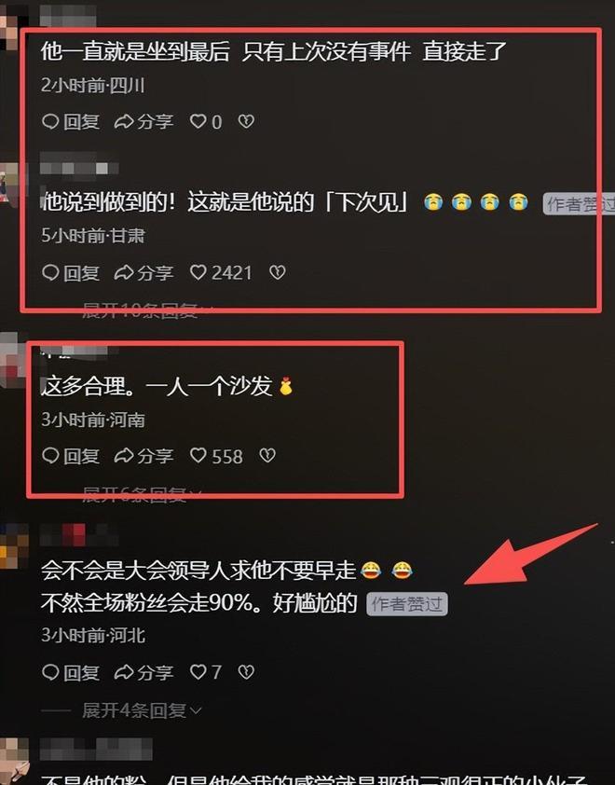The width and height of the screenshot is (615, 785).
Task: Reply to the Sichuan comment
Action: pos(71,121)
